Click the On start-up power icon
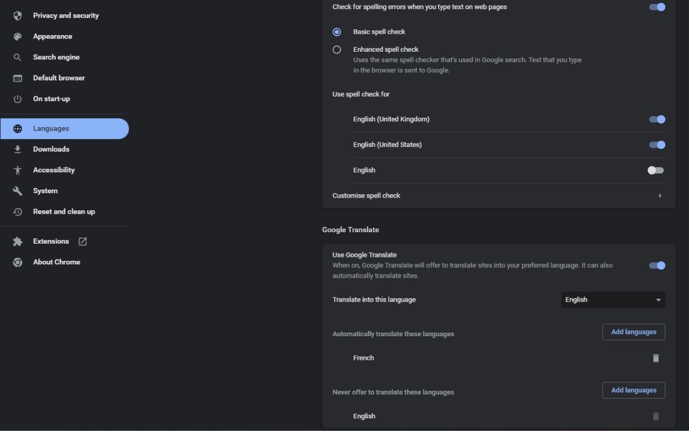The height and width of the screenshot is (431, 689). tap(18, 99)
